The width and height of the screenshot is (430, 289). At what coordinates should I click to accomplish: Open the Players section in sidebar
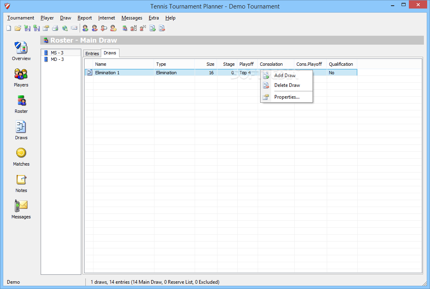coord(21,78)
